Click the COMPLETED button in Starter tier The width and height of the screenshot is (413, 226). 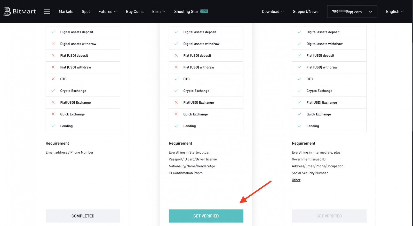point(83,216)
